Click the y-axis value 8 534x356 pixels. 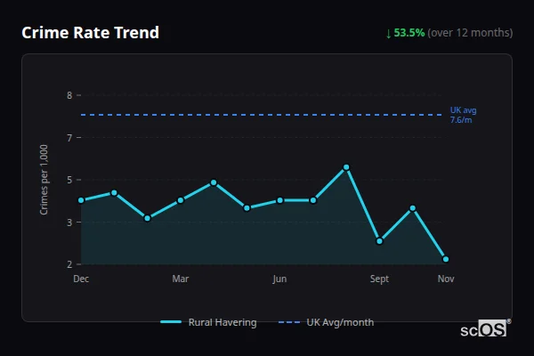pyautogui.click(x=69, y=95)
